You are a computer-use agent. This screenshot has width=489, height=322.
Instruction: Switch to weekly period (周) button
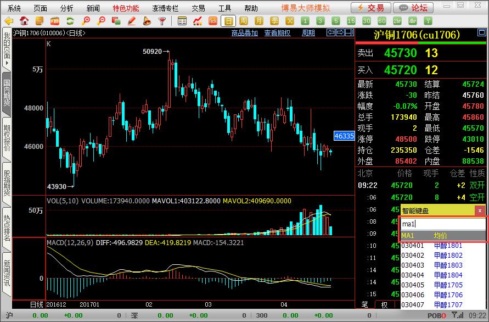tap(244, 21)
